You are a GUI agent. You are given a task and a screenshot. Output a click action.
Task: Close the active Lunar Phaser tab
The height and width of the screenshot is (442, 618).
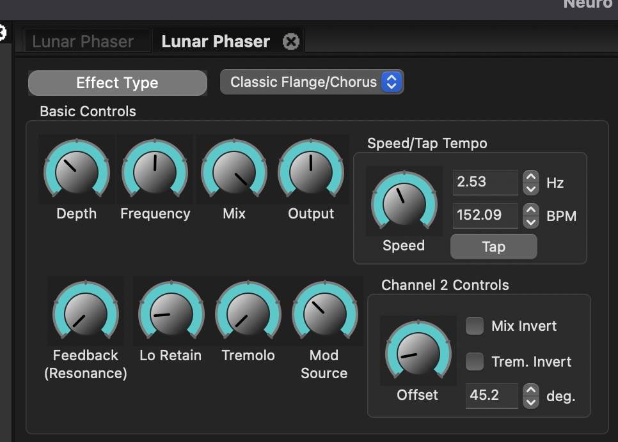[291, 42]
